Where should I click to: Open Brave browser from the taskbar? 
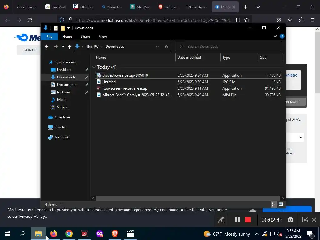(x=115, y=234)
